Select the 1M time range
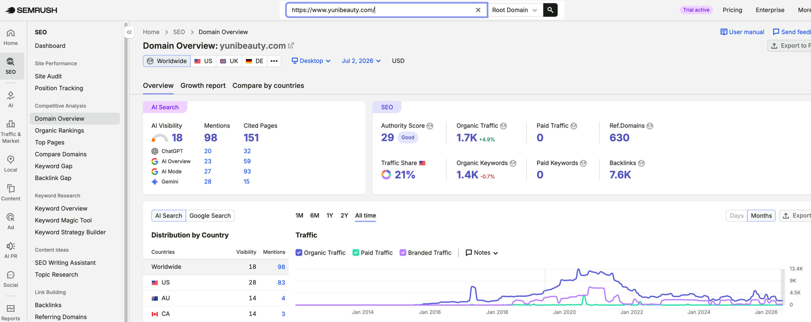The height and width of the screenshot is (322, 811). pos(299,215)
